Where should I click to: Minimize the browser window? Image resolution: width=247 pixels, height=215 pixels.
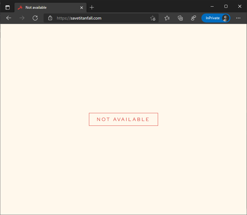coord(212,6)
